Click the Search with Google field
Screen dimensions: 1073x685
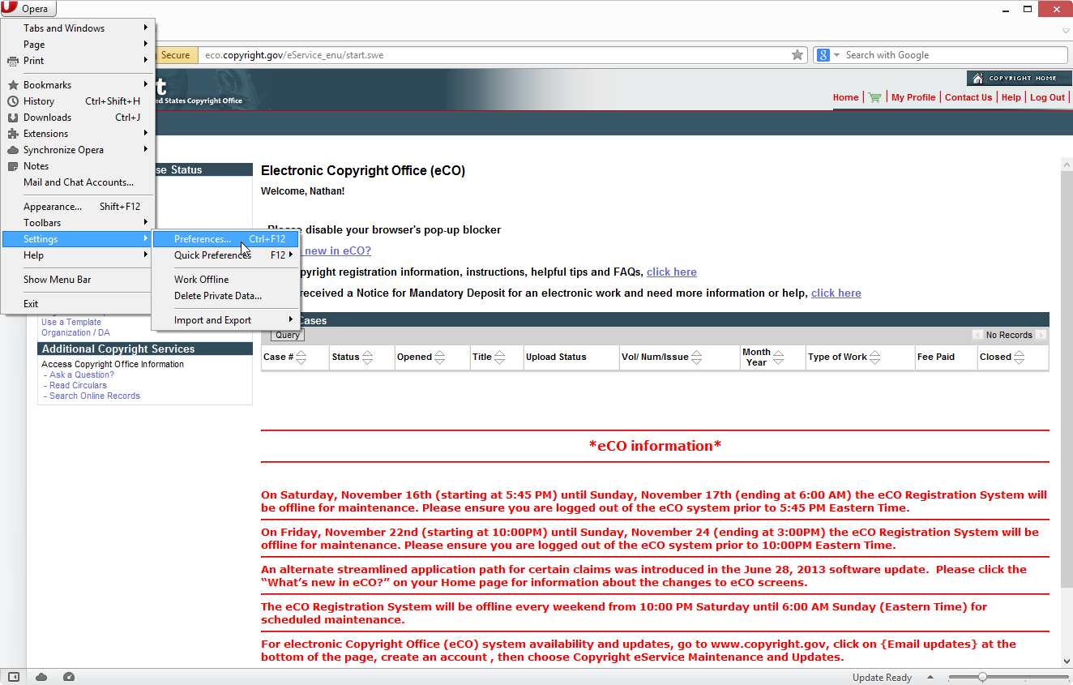[x=955, y=55]
